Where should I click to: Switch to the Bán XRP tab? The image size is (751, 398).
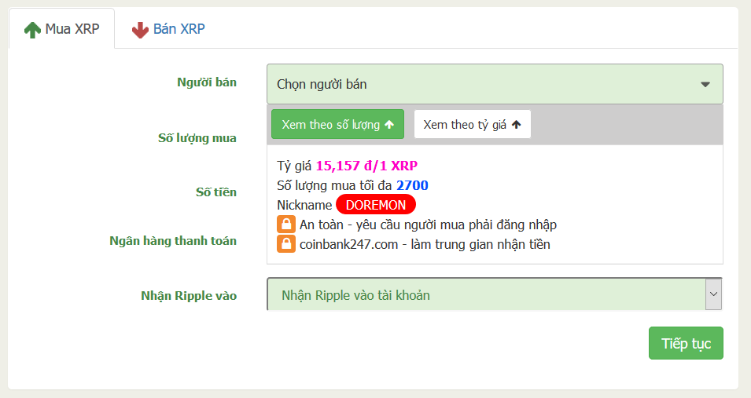click(168, 29)
